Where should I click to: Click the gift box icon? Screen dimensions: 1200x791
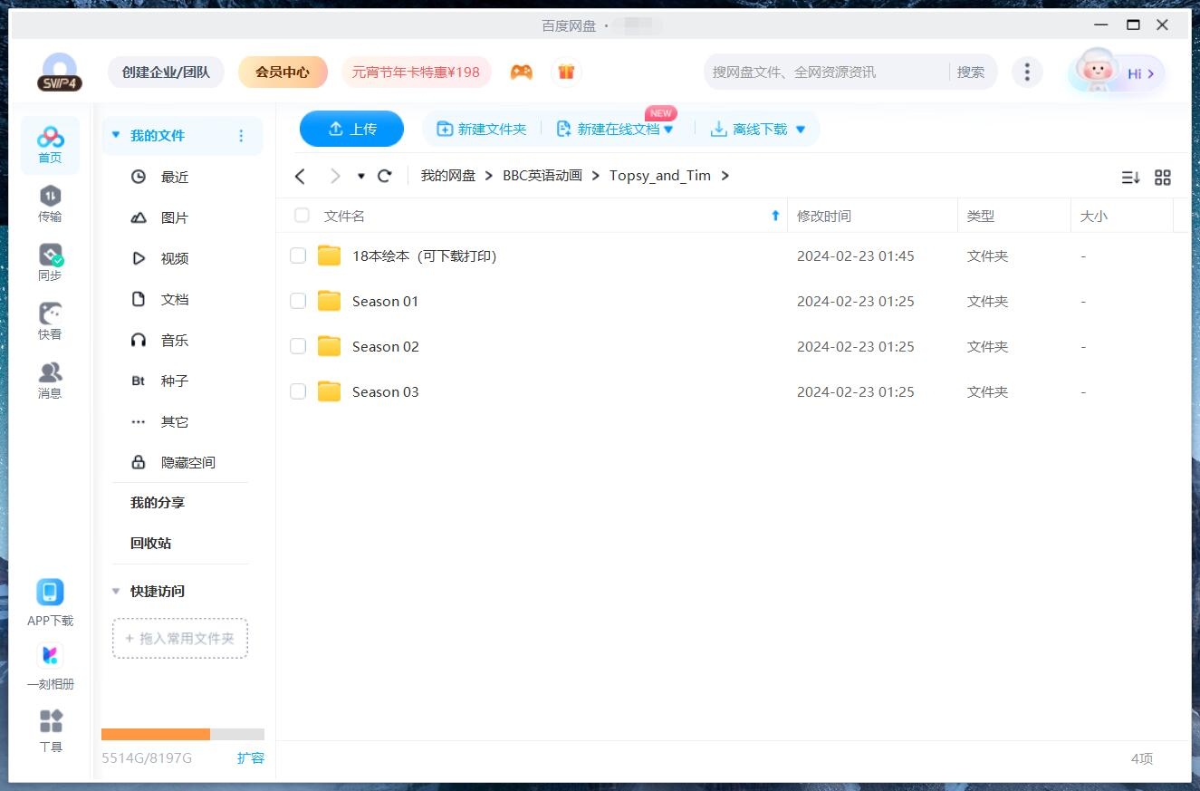click(566, 72)
